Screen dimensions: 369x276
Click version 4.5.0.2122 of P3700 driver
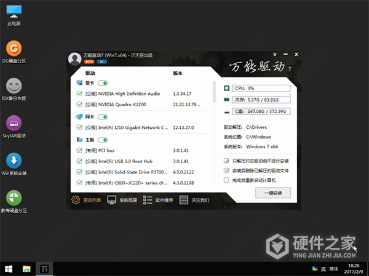tap(183, 172)
